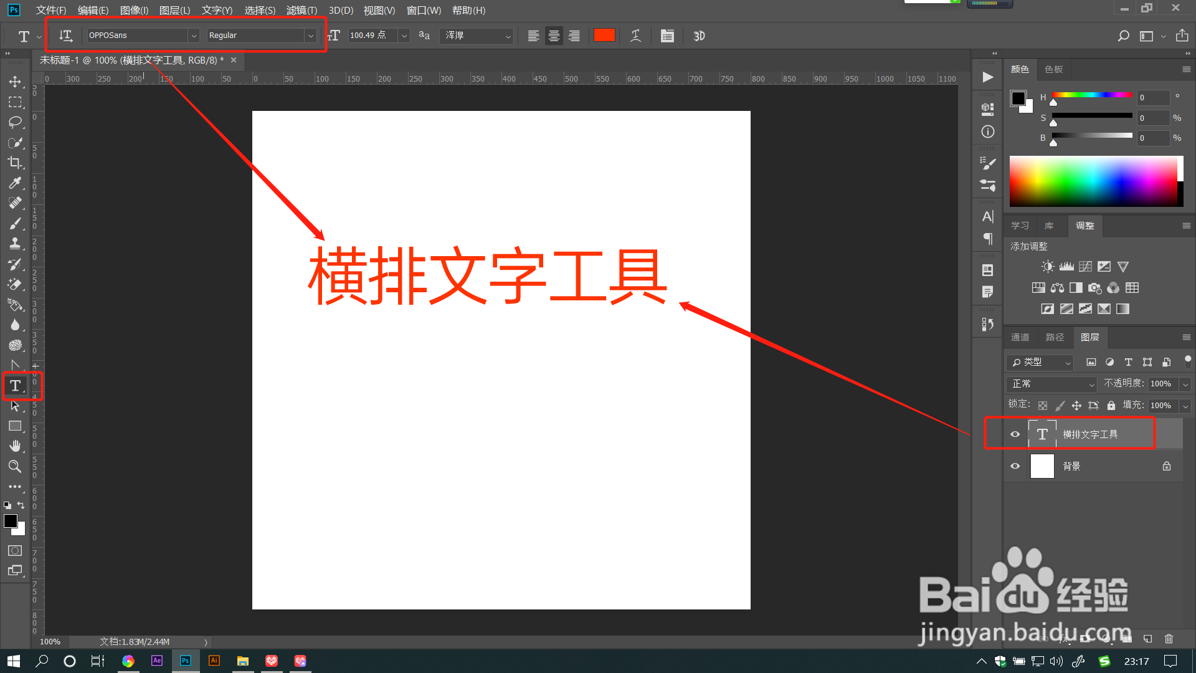This screenshot has width=1196, height=673.
Task: Center align the text
Action: [554, 36]
